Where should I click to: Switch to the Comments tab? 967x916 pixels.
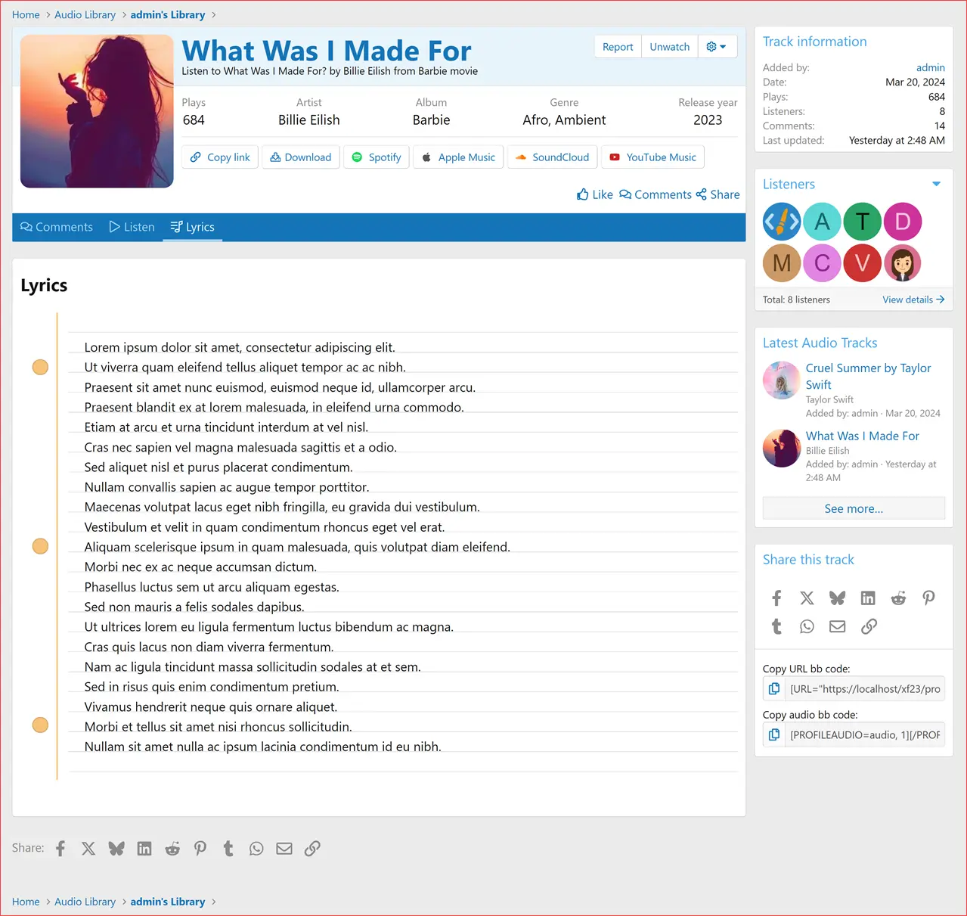[56, 227]
